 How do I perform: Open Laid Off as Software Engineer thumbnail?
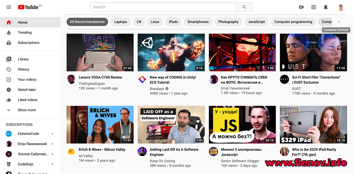point(171,125)
